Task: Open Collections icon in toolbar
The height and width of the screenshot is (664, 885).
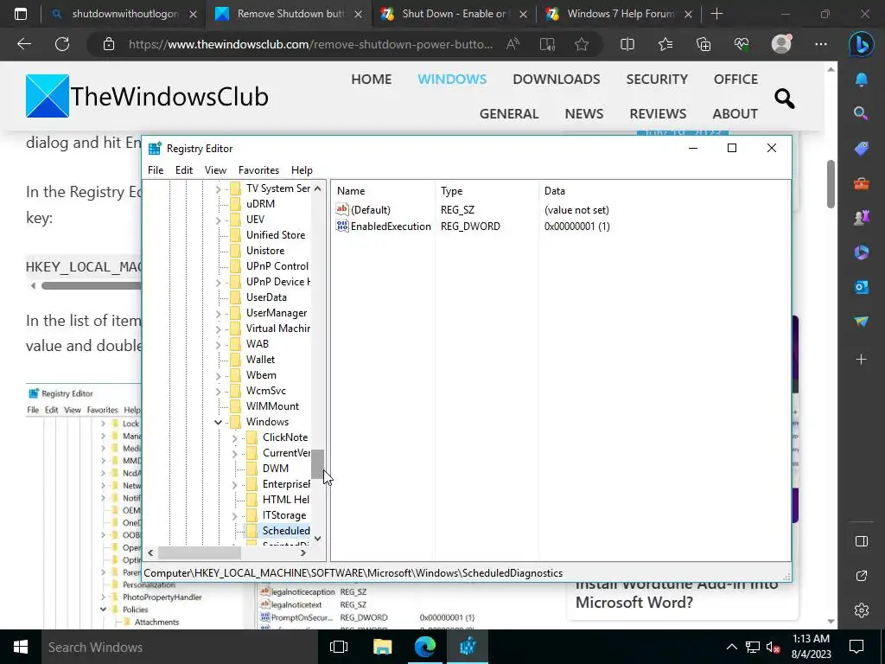Action: [704, 44]
